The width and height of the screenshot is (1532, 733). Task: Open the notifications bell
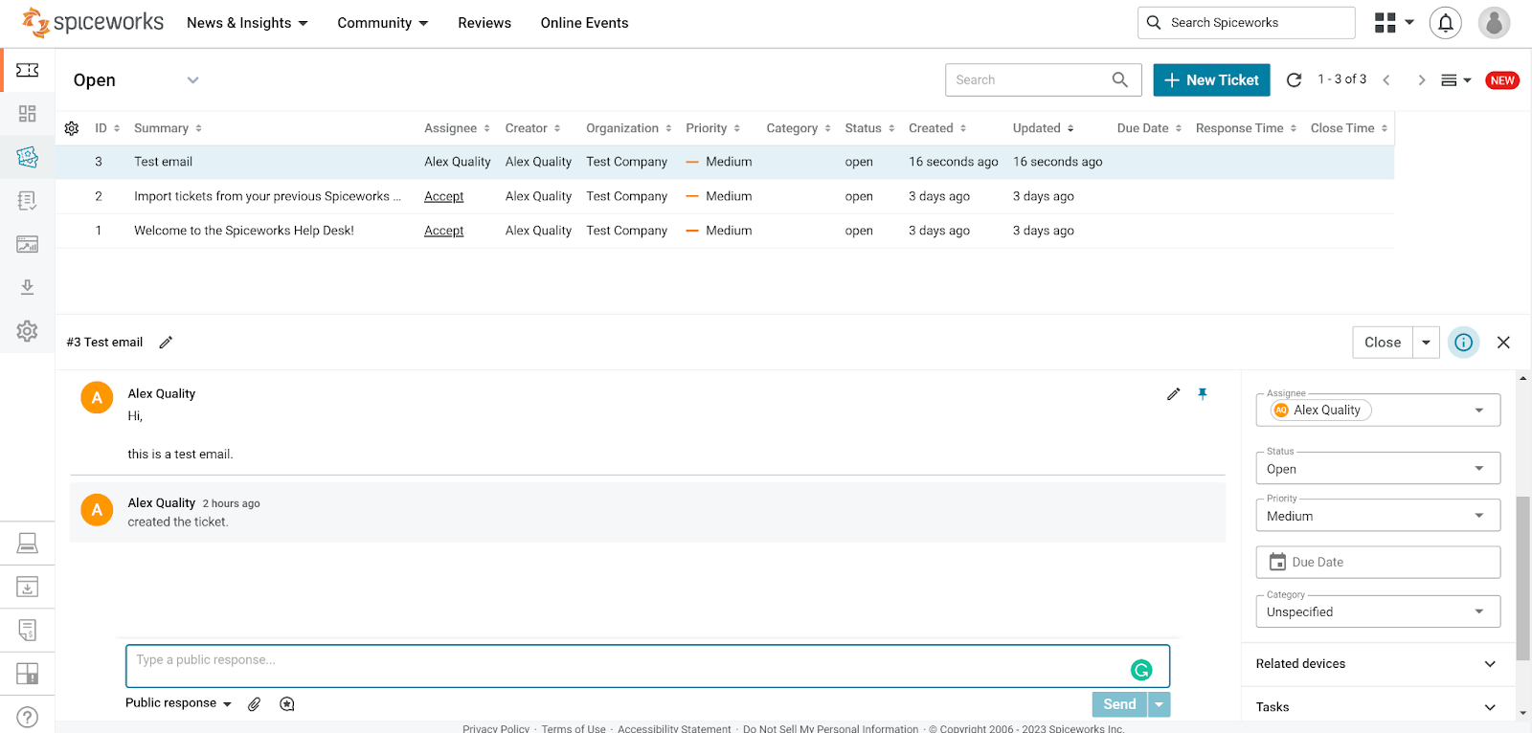pyautogui.click(x=1445, y=23)
